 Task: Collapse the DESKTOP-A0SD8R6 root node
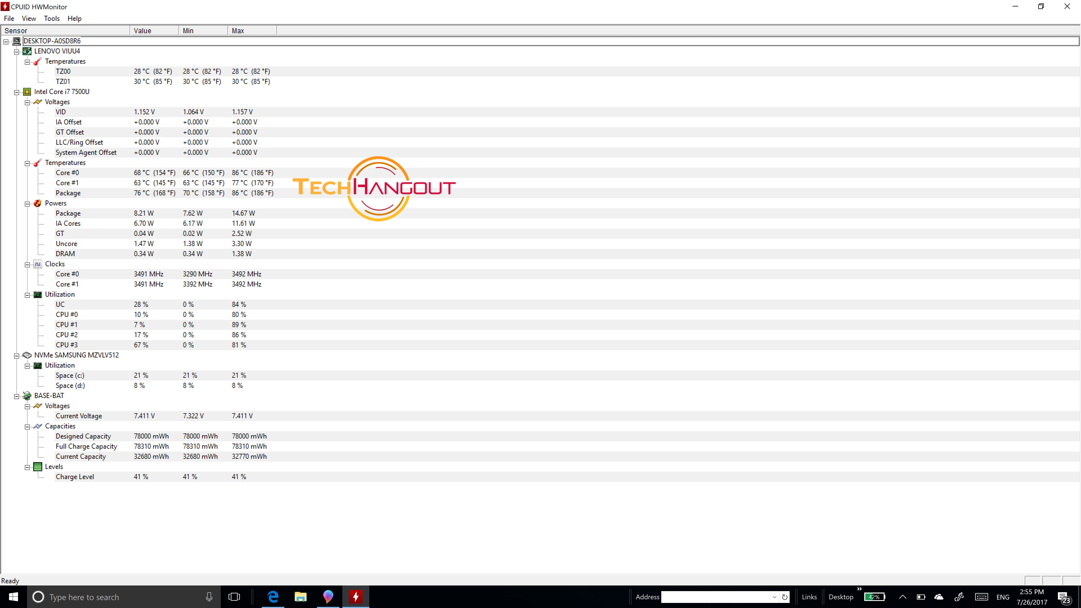pyautogui.click(x=6, y=42)
